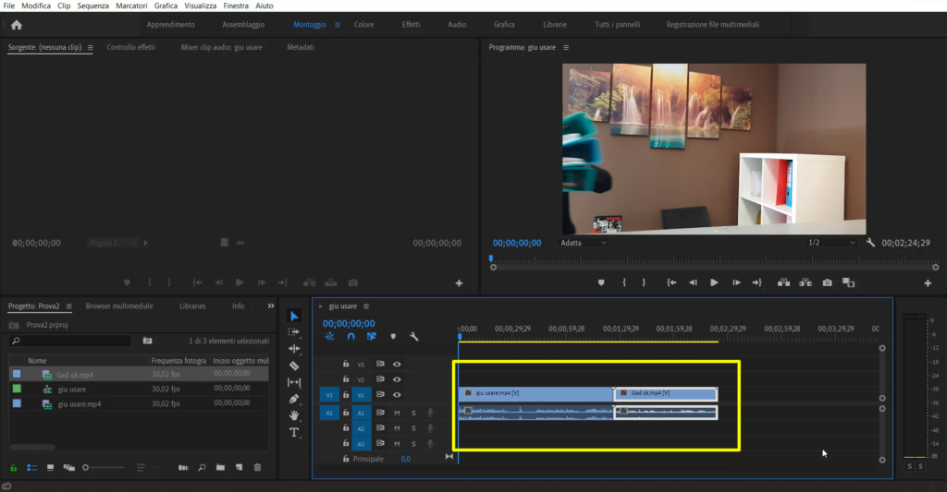Select the Slip tool
This screenshot has width=947, height=492.
[x=294, y=382]
